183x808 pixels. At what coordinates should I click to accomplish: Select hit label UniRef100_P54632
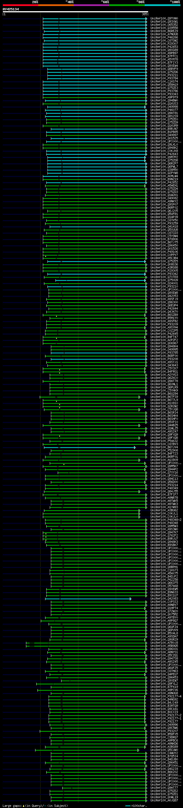164,441
